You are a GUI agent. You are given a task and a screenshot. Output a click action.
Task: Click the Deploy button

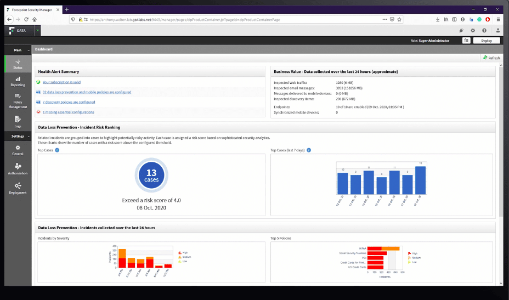[487, 41]
